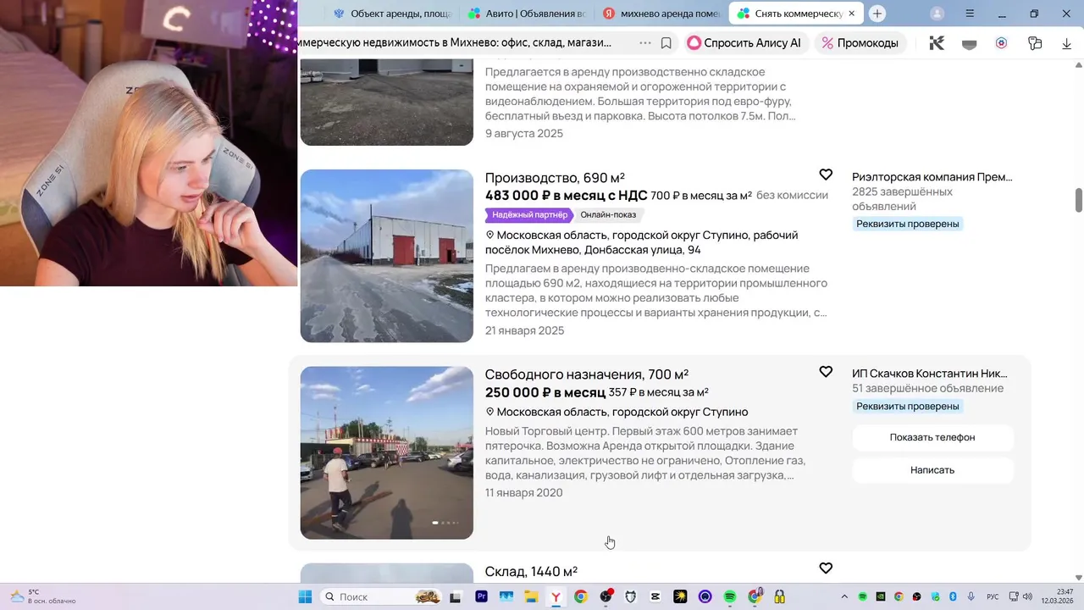Open a new browser tab with plus
The height and width of the screenshot is (610, 1084).
click(x=877, y=14)
